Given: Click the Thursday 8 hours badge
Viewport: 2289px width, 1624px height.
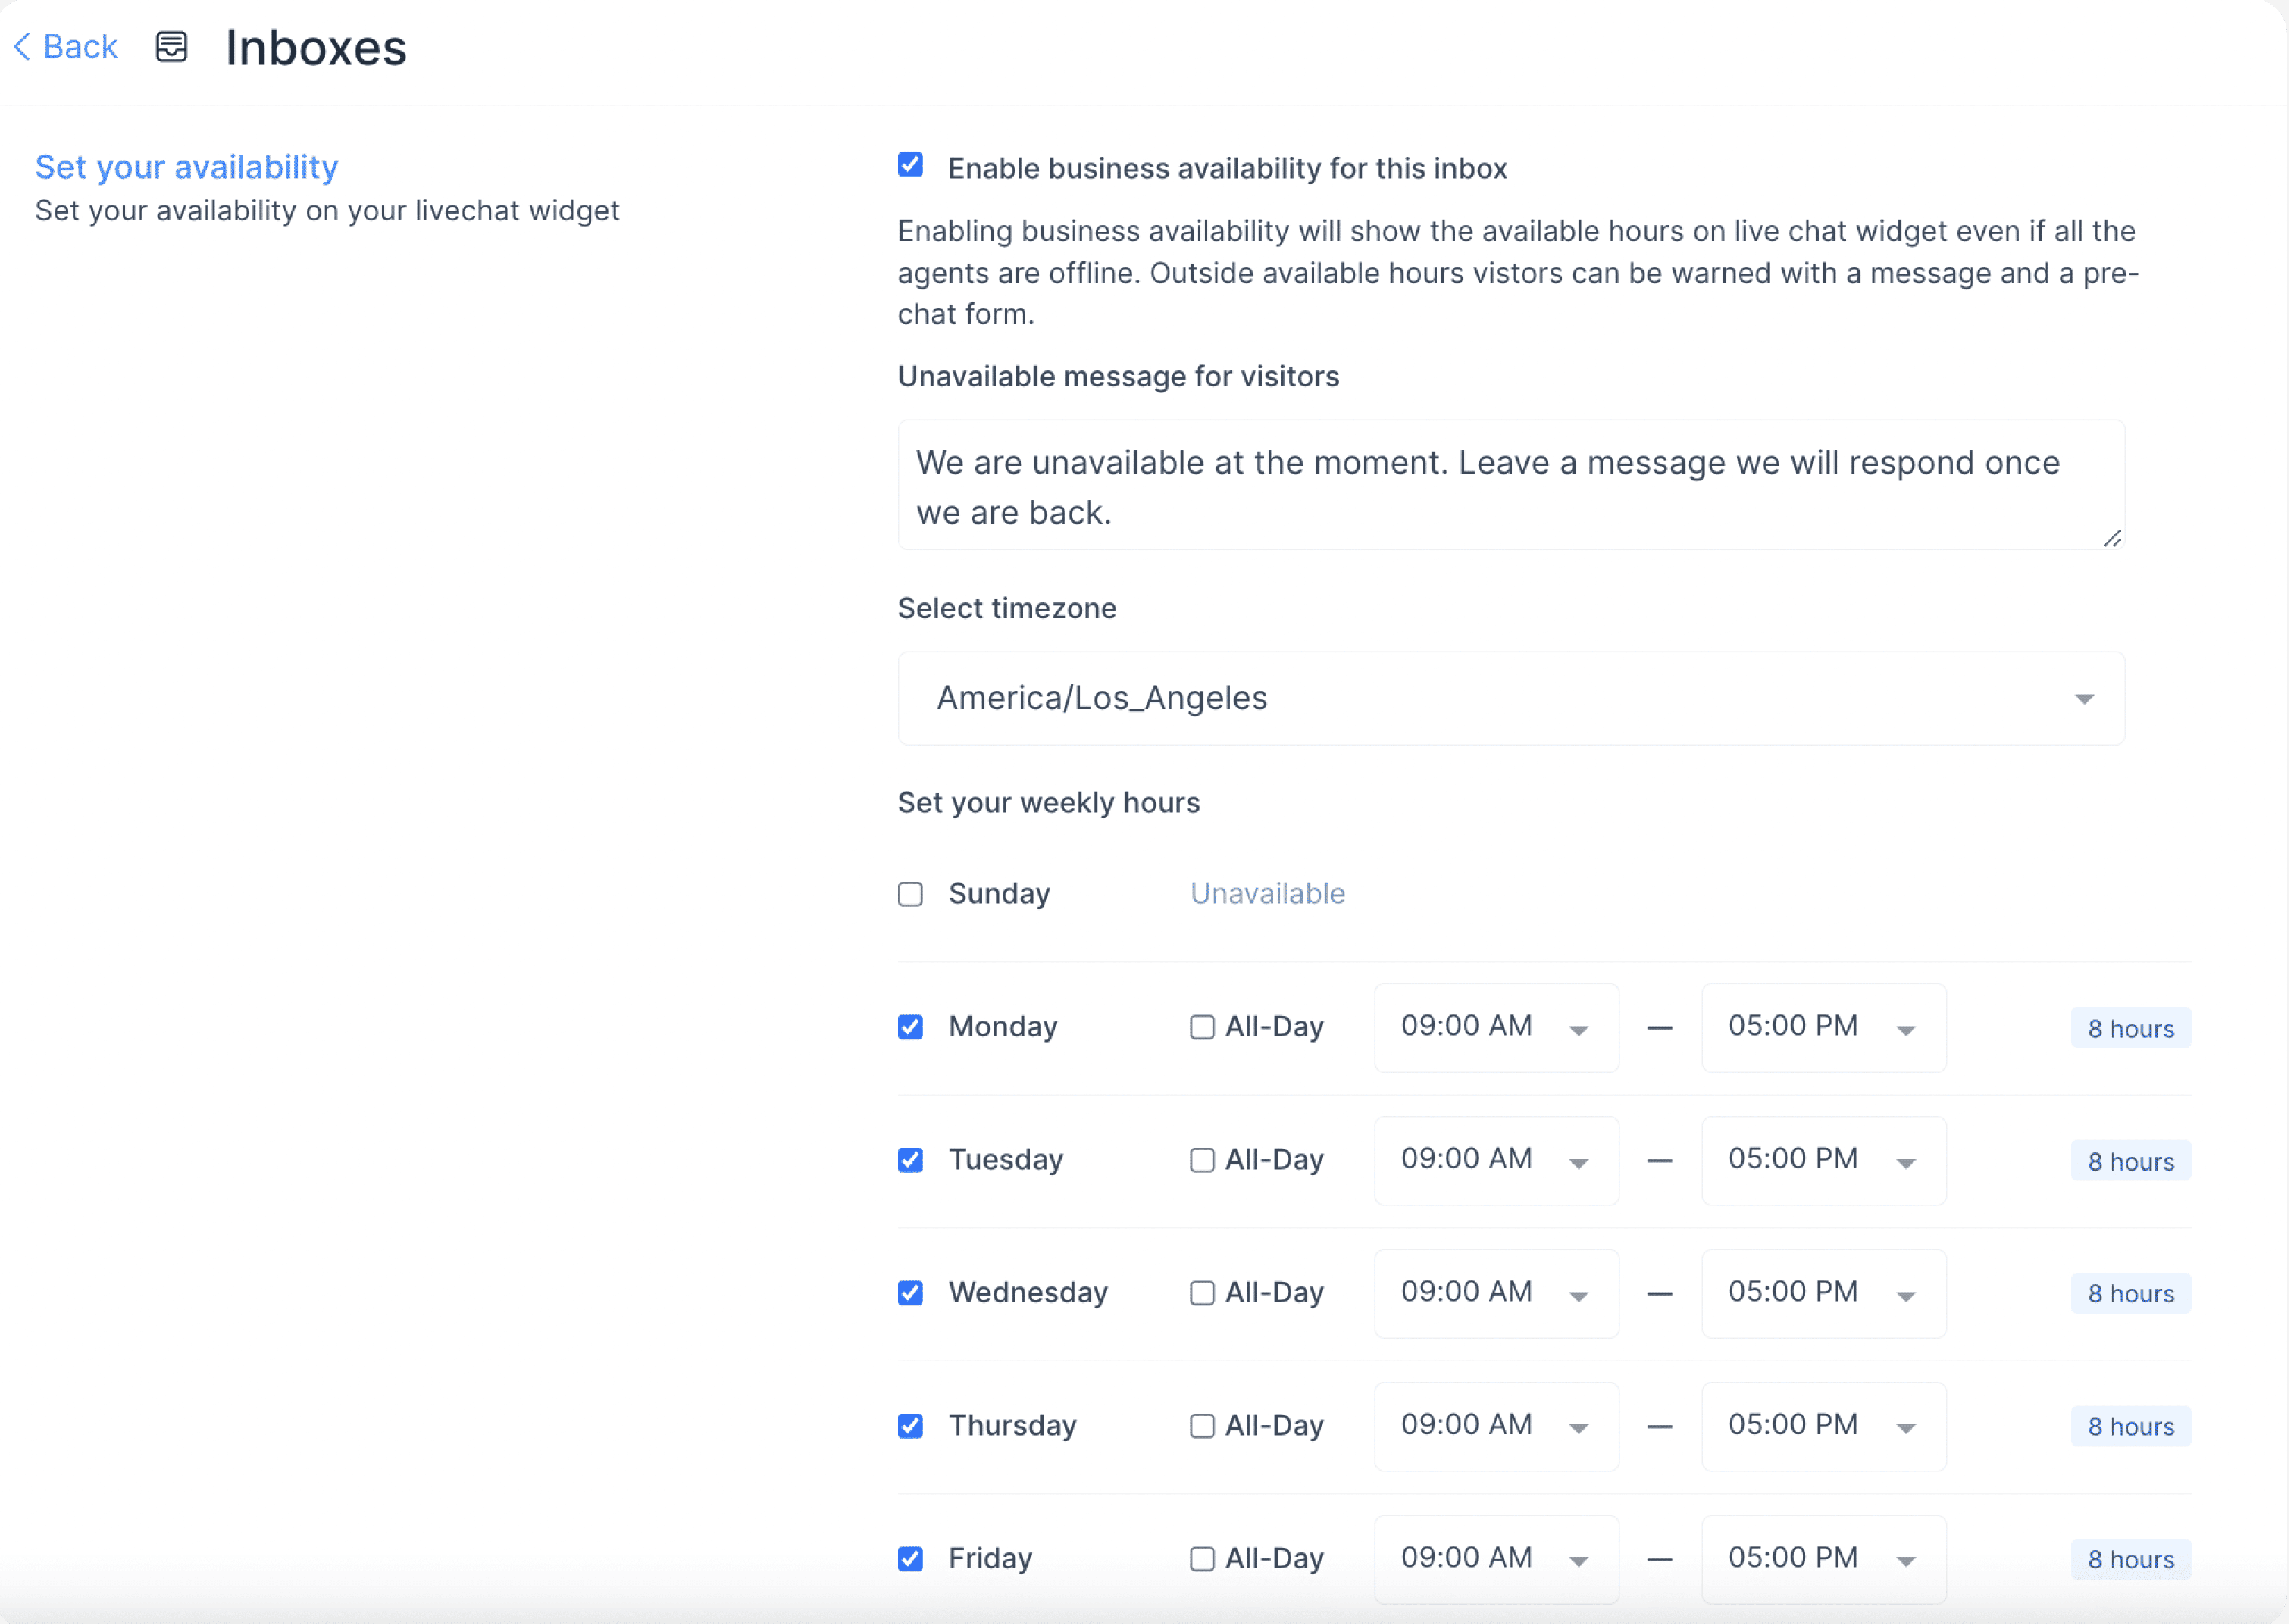Looking at the screenshot, I should (2131, 1427).
